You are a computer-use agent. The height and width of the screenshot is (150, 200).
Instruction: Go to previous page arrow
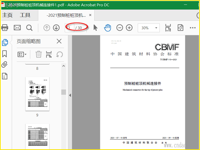click(x=47, y=28)
